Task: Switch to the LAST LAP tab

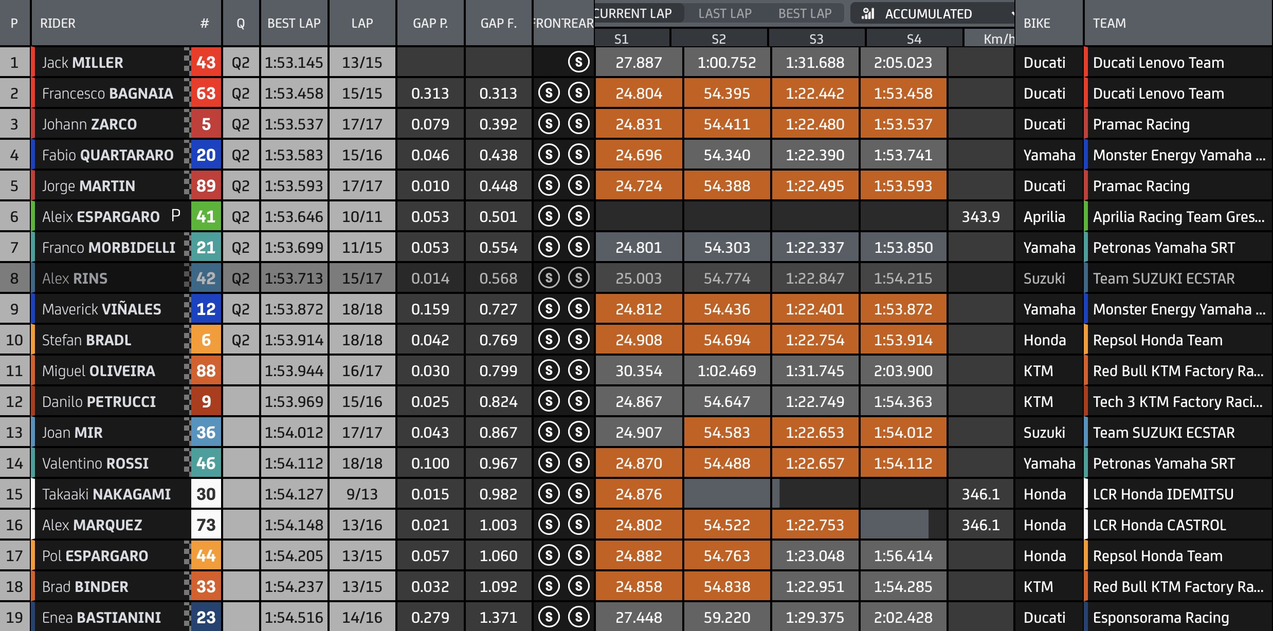Action: (725, 13)
